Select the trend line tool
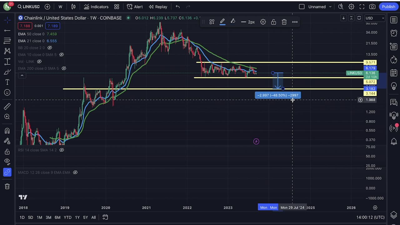This screenshot has width=400, height=225. [x=7, y=30]
